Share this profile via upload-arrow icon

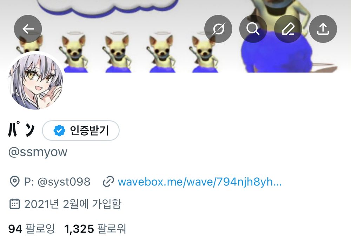click(x=323, y=29)
